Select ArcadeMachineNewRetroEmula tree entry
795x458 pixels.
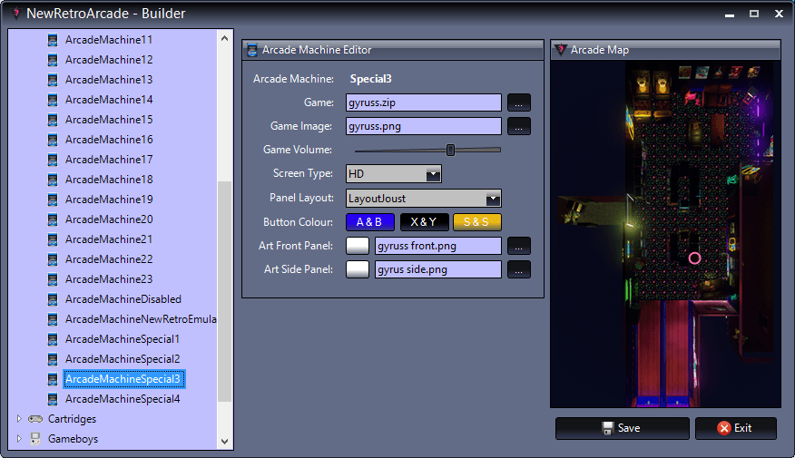point(141,319)
